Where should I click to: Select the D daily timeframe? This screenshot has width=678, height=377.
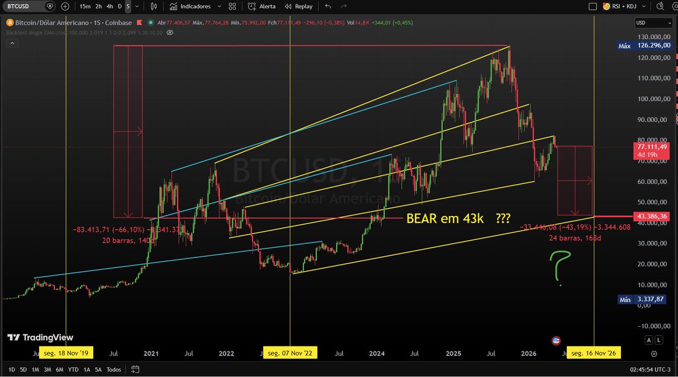[x=119, y=6]
